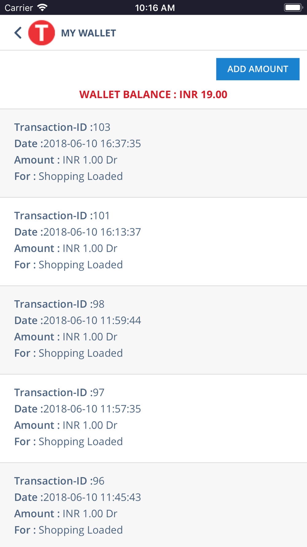Open transaction ID 103 entry

153,153
